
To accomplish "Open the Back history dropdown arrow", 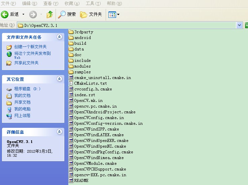I will pyautogui.click(x=24, y=14).
